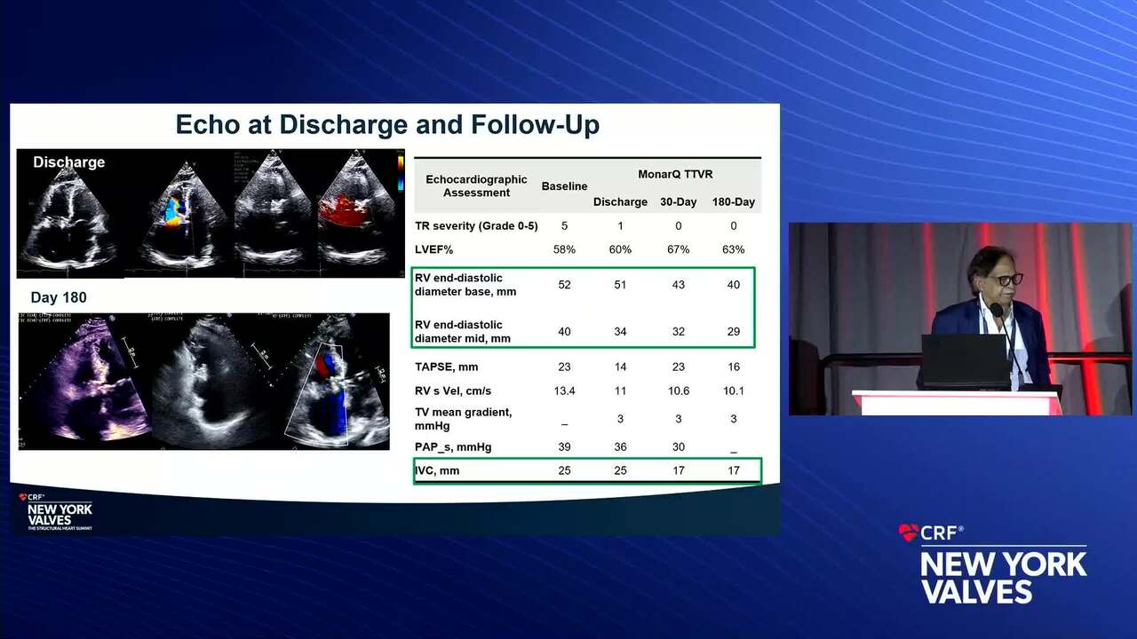Viewport: 1137px width, 639px height.
Task: Click the TAPSE, mm row label
Action: pyautogui.click(x=449, y=367)
